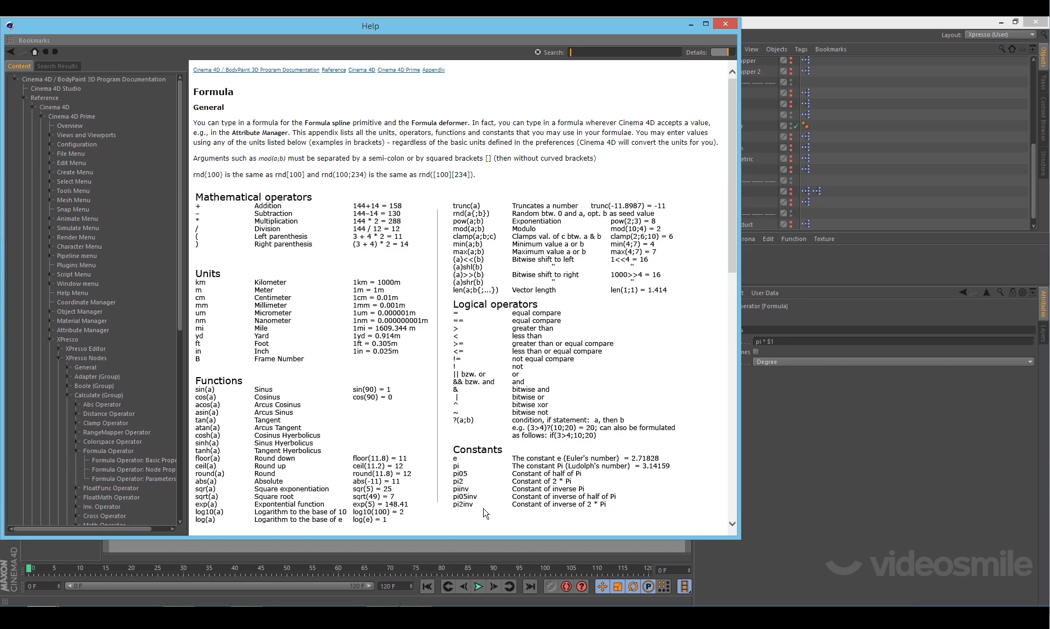Open Formula Operator: Parameters tree item
This screenshot has height=629, width=1050.
coord(134,479)
